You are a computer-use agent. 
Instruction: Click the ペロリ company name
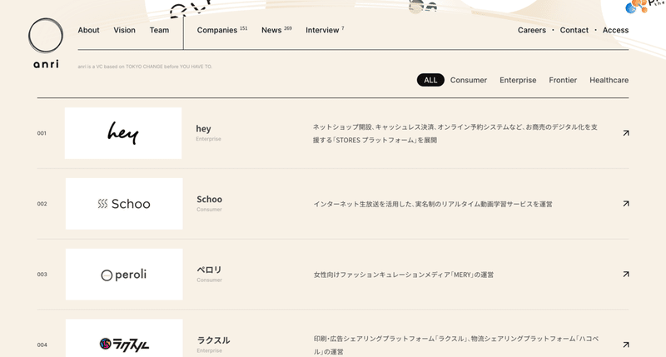(209, 270)
